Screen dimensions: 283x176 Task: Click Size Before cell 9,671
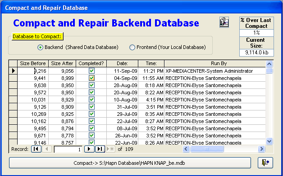[33, 136]
